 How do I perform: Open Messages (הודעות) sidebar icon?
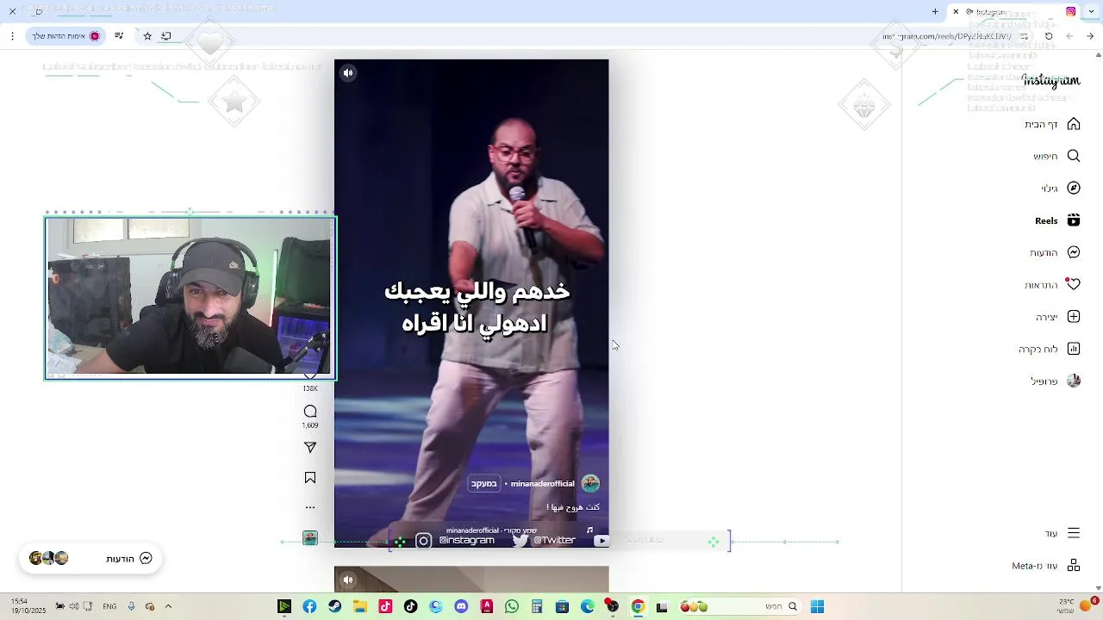[x=1074, y=252]
